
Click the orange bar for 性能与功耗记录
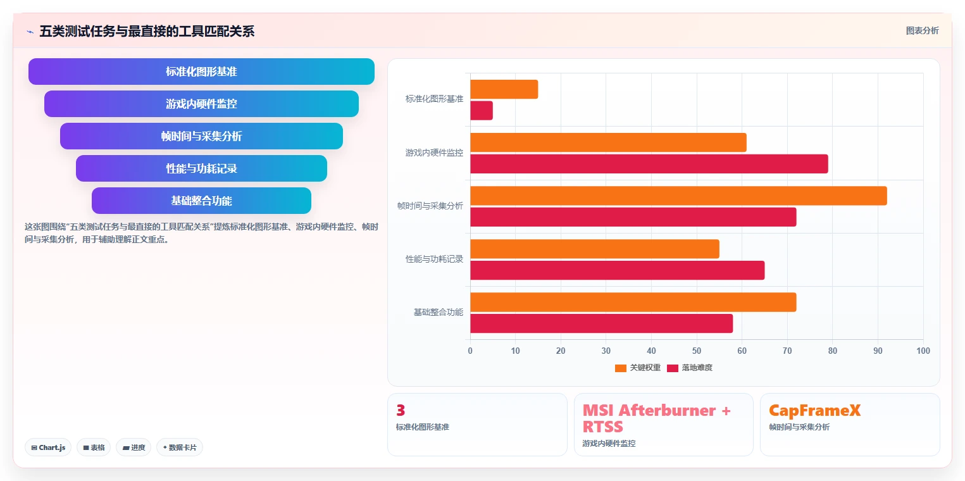595,249
